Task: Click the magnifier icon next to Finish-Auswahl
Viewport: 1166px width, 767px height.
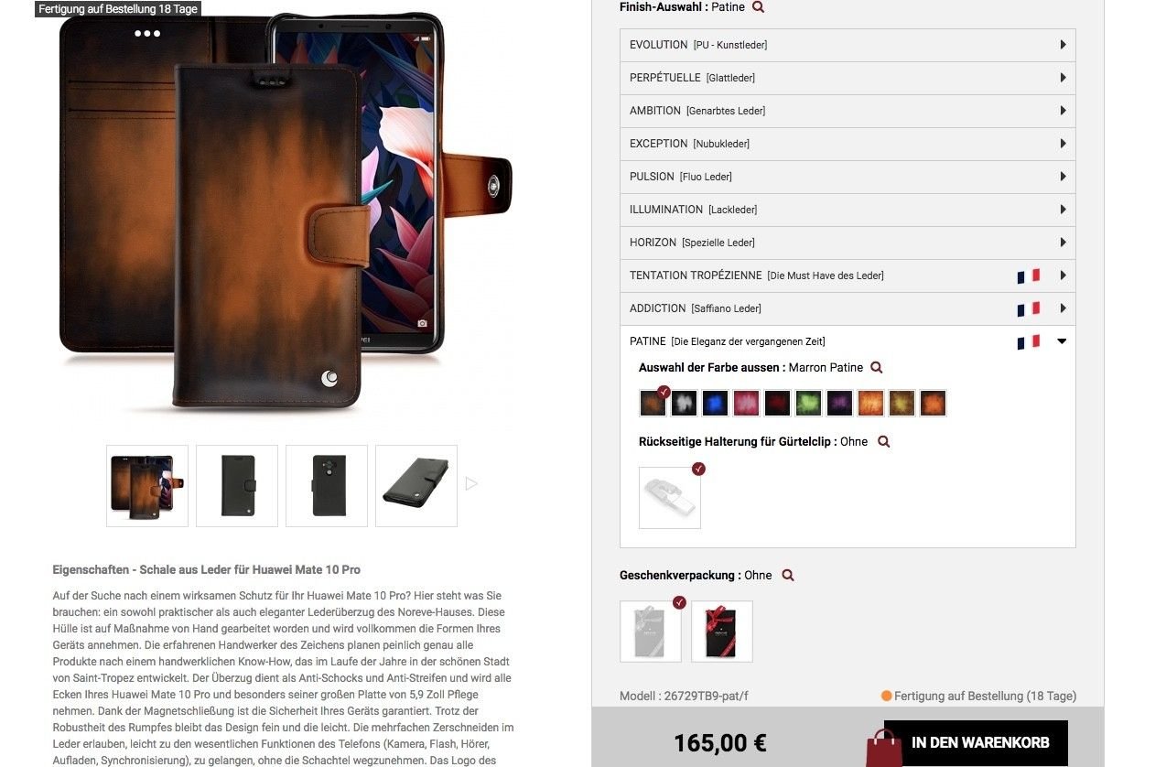Action: point(758,7)
